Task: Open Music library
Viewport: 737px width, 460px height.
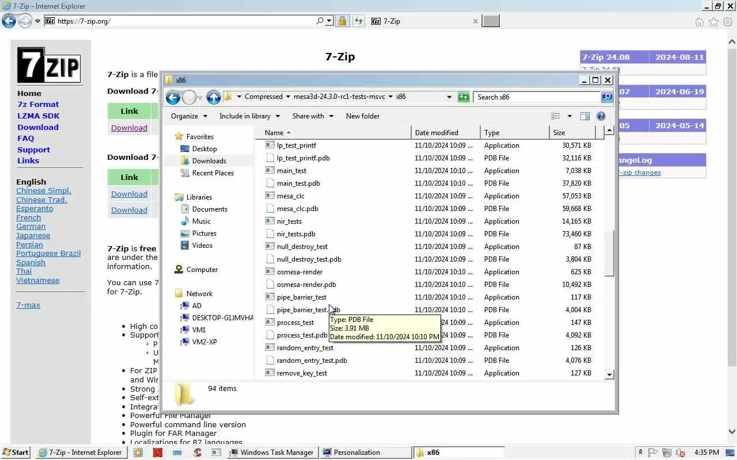Action: (201, 221)
